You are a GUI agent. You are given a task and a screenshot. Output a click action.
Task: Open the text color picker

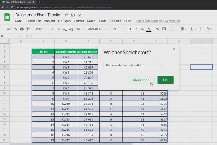pyautogui.click(x=149, y=29)
